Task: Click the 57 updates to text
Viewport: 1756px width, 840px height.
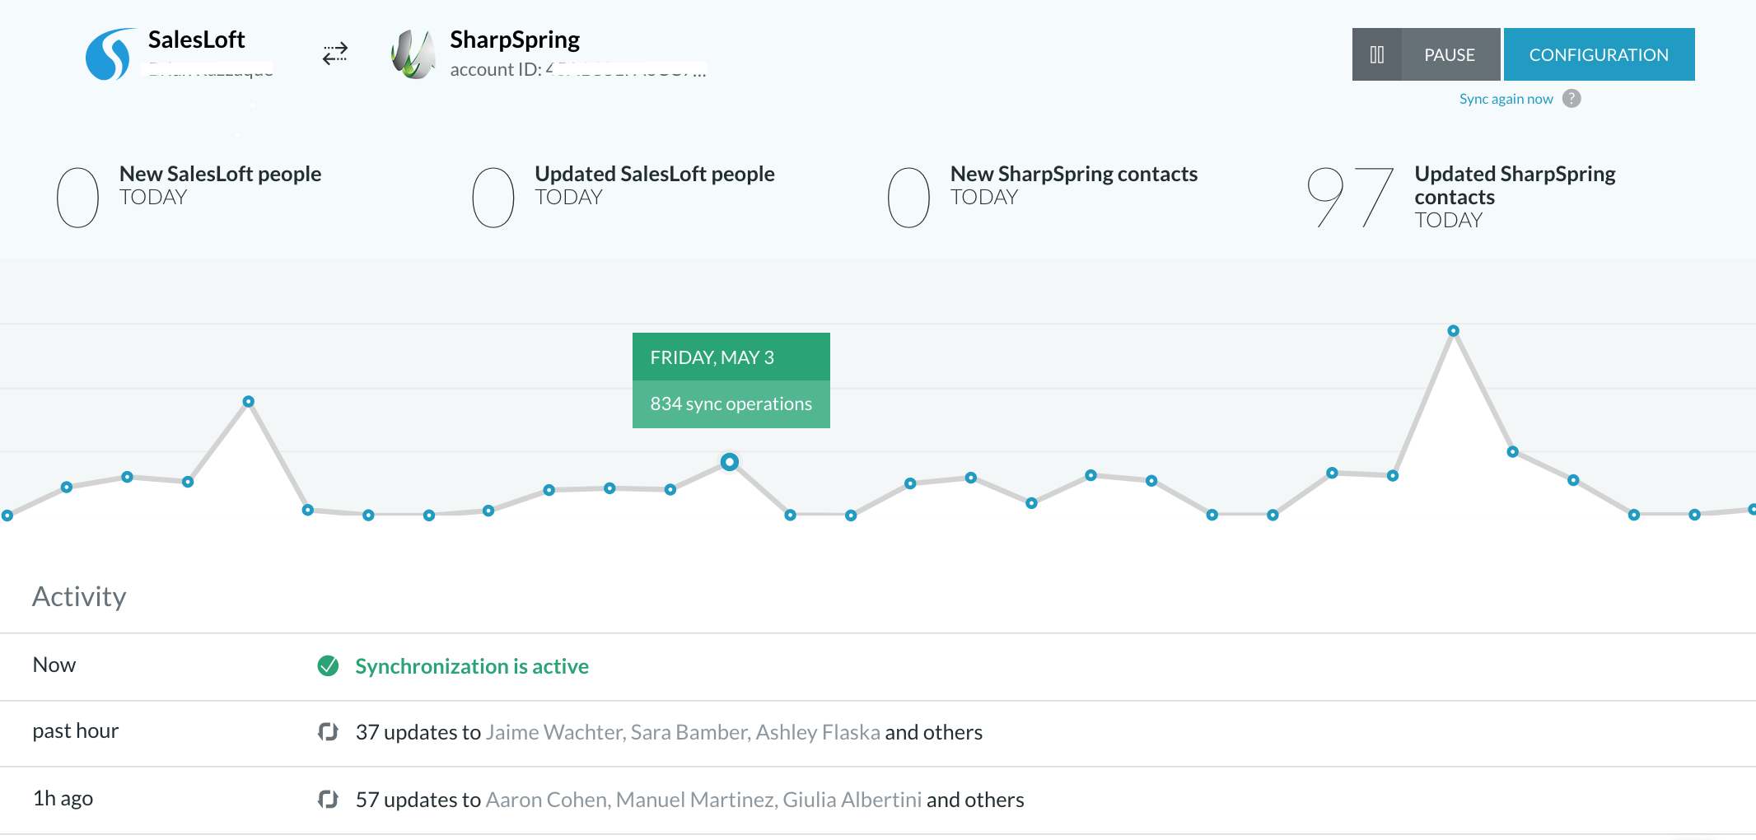Action: pyautogui.click(x=418, y=800)
